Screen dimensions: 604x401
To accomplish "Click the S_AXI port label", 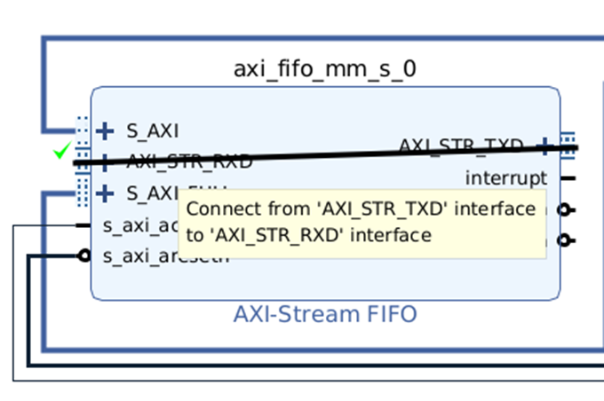I will coord(152,131).
